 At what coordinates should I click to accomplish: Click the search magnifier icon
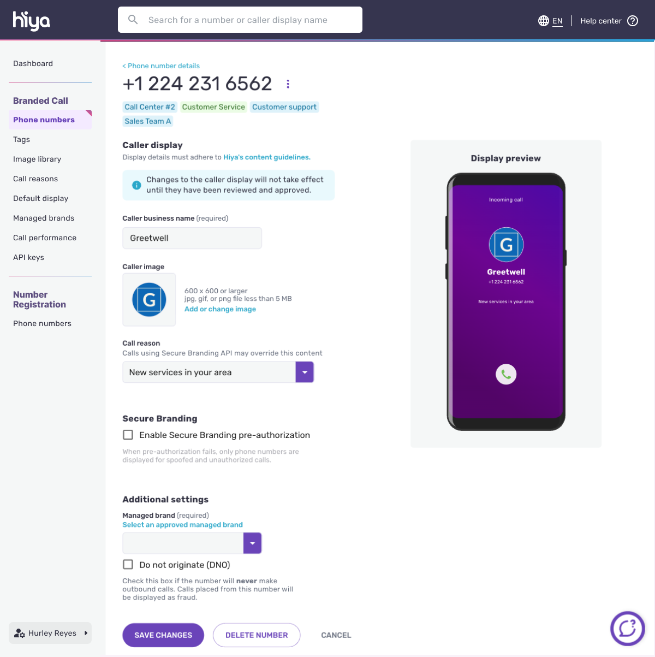(133, 20)
